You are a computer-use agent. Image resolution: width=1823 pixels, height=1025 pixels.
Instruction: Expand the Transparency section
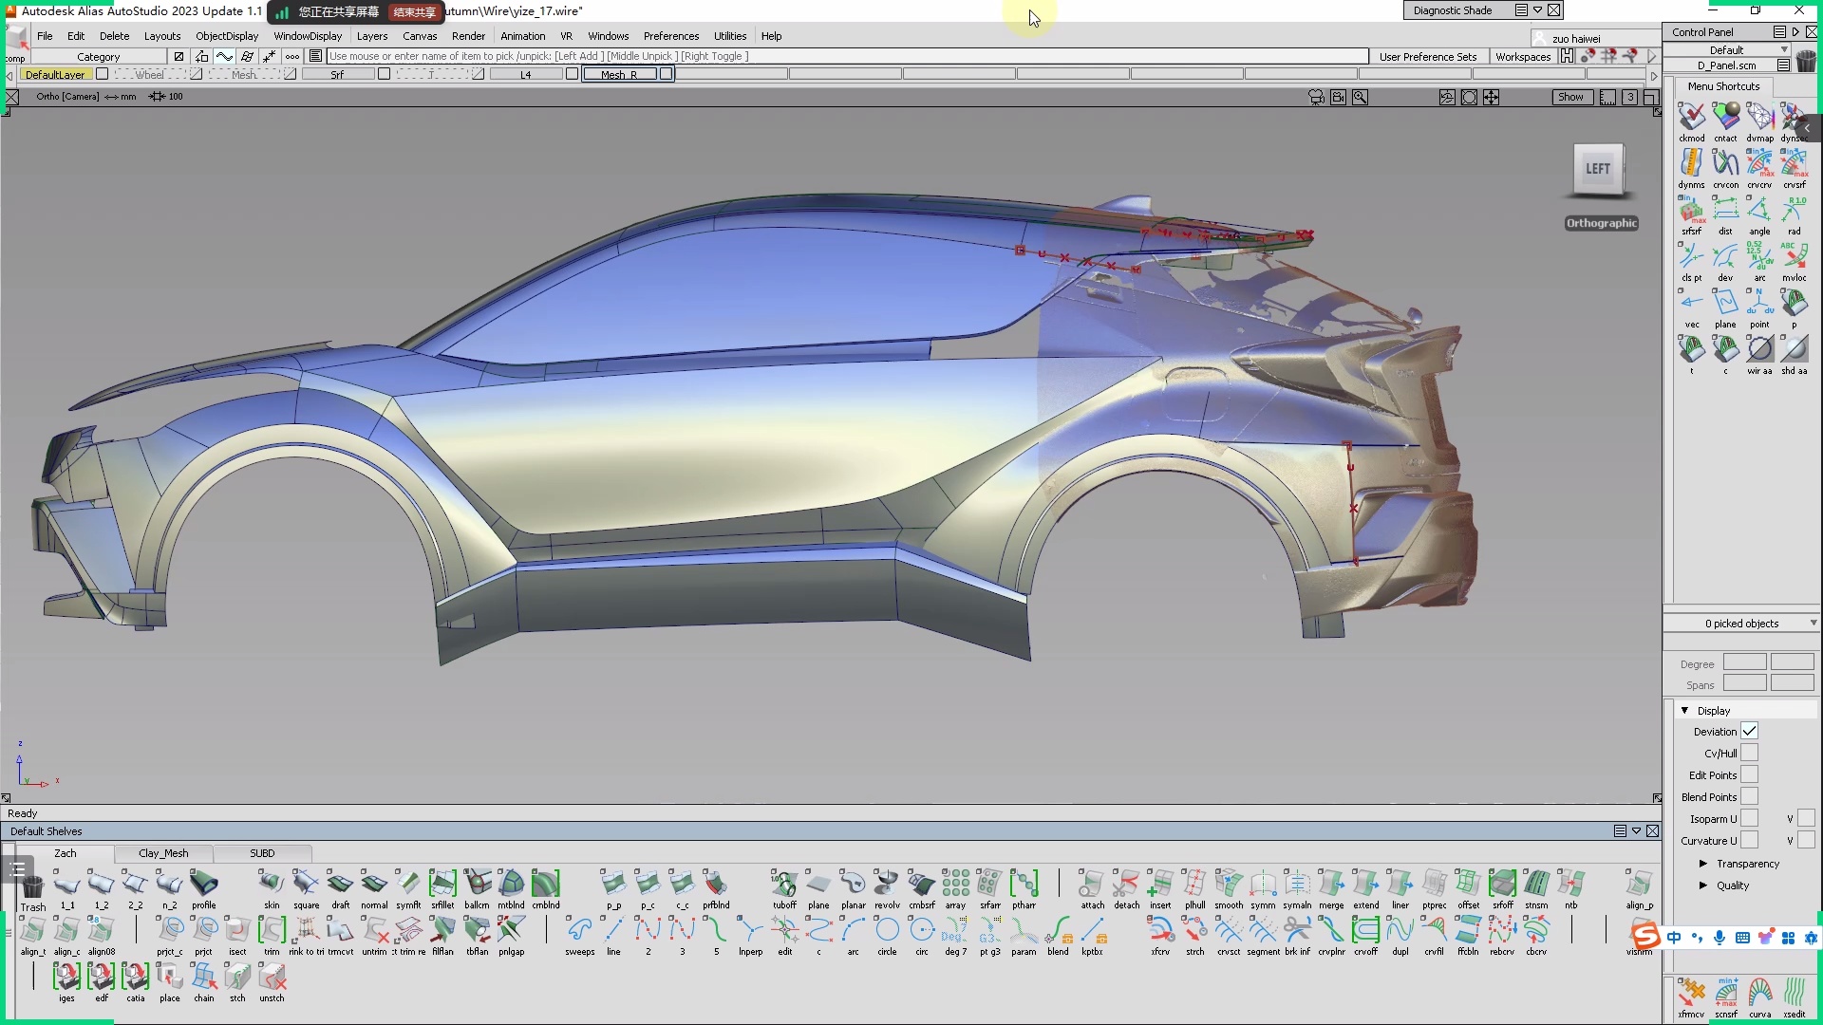point(1703,864)
